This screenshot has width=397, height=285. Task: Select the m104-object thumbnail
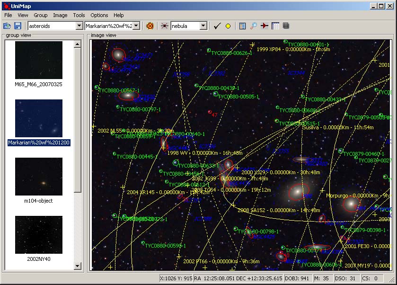pyautogui.click(x=39, y=177)
